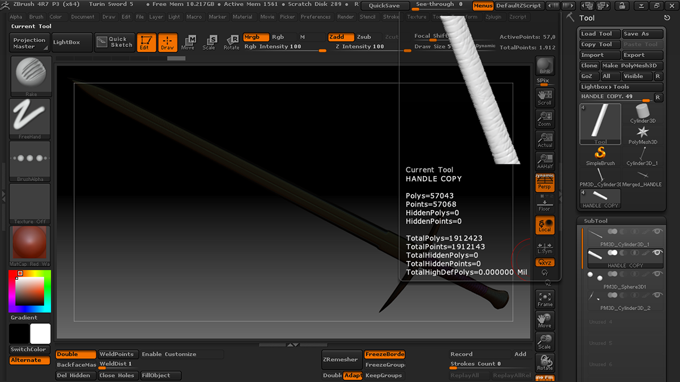Open the MatCap Red Wax material selector
Viewport: 680px width, 382px height.
point(31,246)
